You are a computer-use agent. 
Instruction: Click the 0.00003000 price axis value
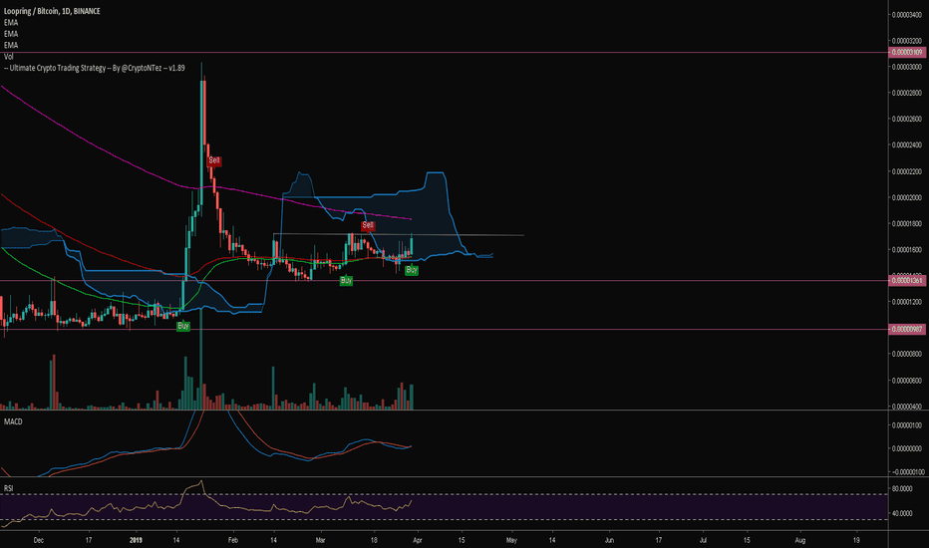click(x=907, y=67)
